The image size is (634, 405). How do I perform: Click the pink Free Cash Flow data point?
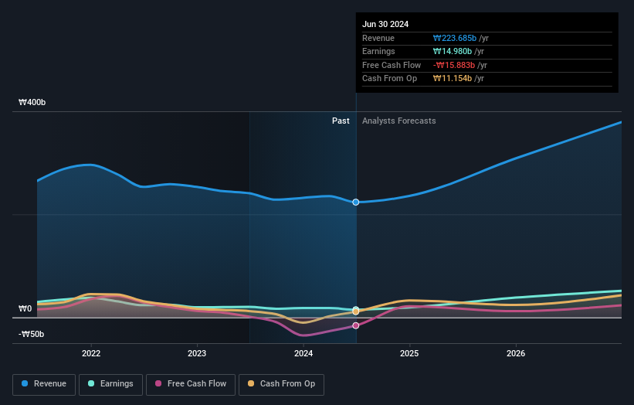[x=356, y=325]
